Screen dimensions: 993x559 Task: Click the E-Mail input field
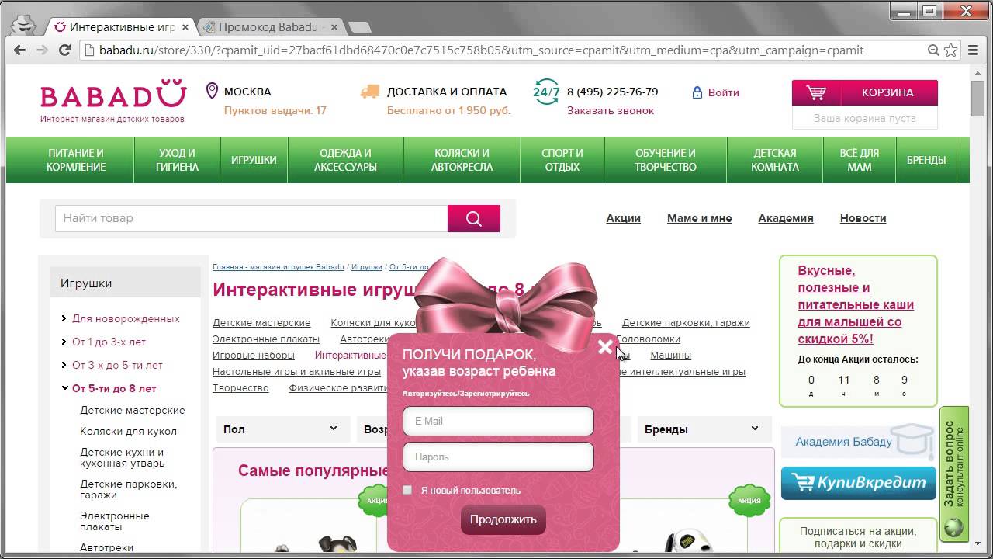tap(498, 421)
